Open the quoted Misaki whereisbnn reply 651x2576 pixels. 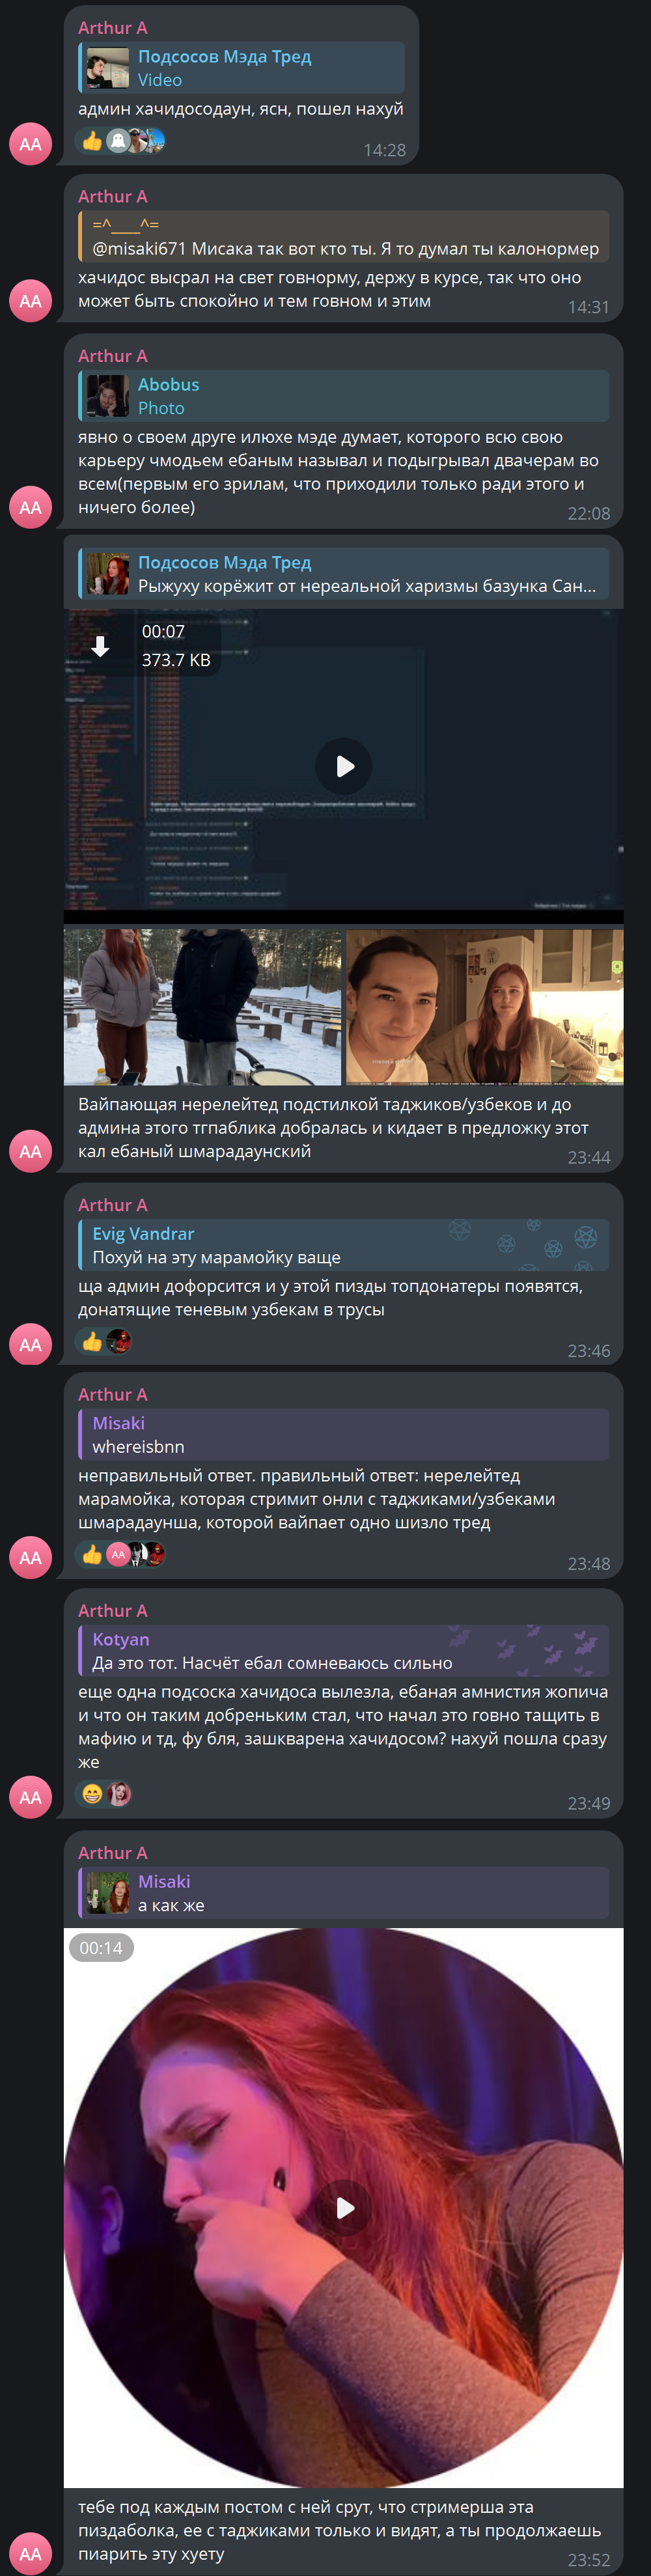click(343, 1434)
